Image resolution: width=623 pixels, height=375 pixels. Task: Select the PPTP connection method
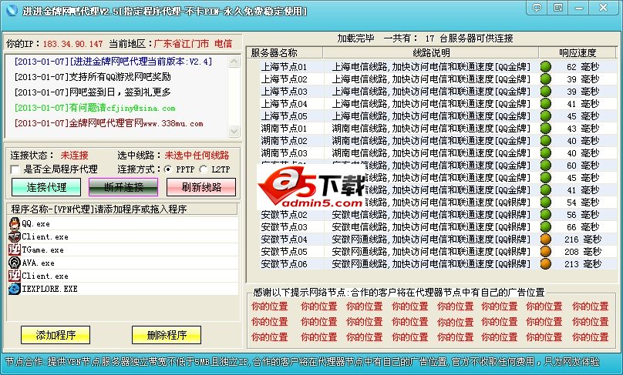coord(168,169)
